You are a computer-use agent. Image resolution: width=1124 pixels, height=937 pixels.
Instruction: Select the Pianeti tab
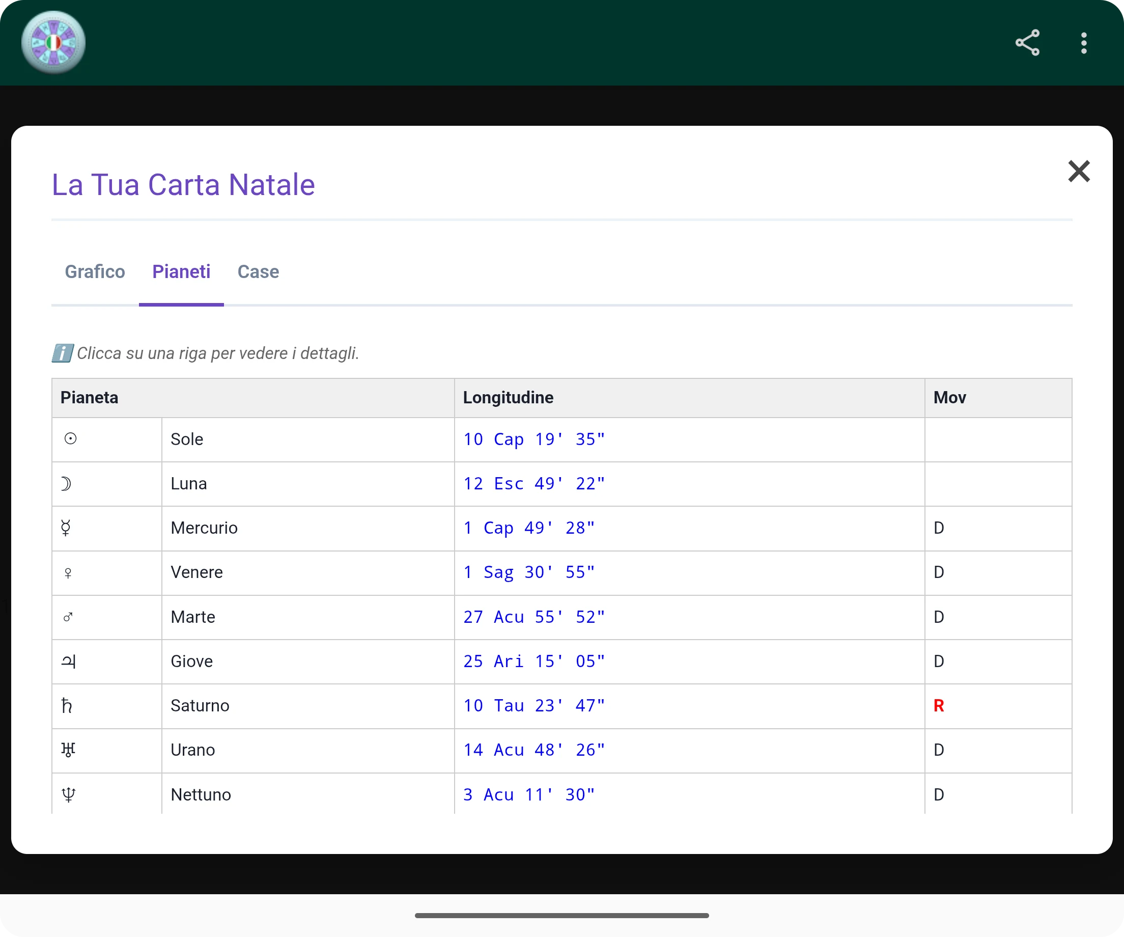click(181, 271)
